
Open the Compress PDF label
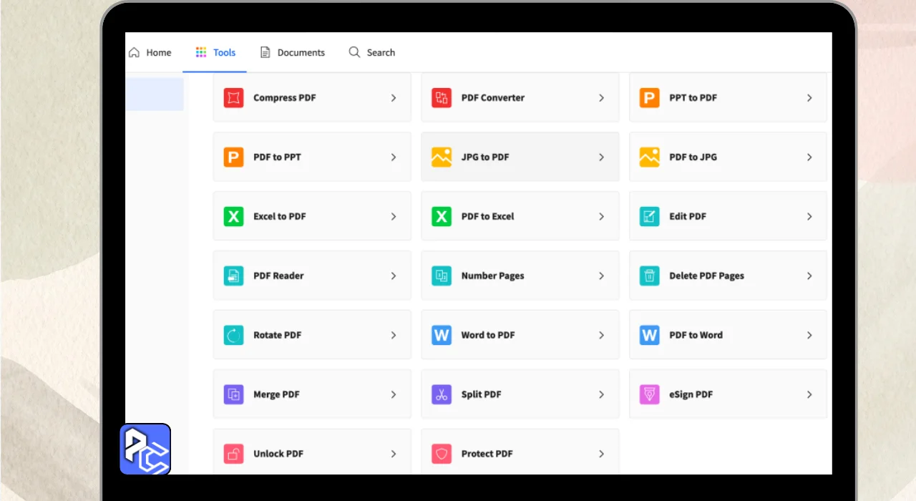coord(285,98)
